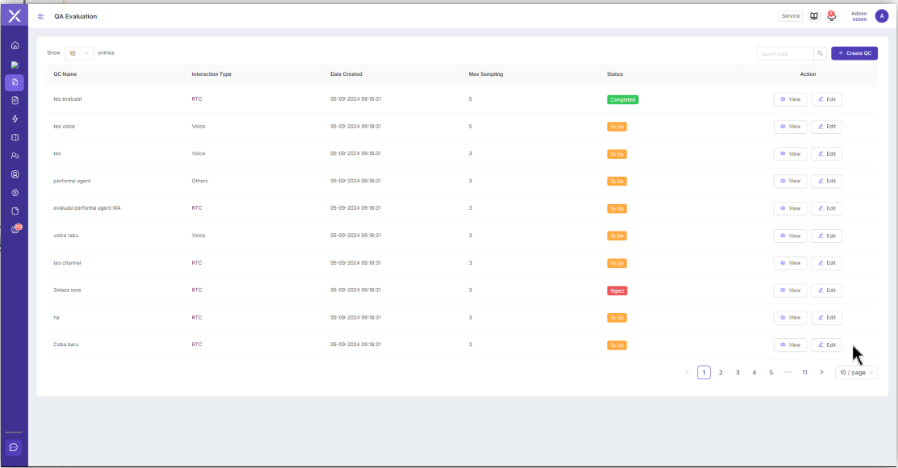
Task: Click the next page arrow
Action: 821,373
